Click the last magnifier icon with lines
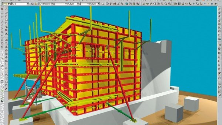Viewport: 222px width, 125px height. (x=169, y=4)
